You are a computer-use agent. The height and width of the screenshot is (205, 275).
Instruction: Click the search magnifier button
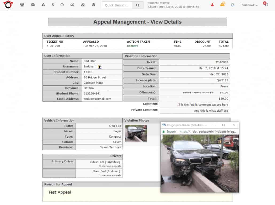(x=137, y=5)
